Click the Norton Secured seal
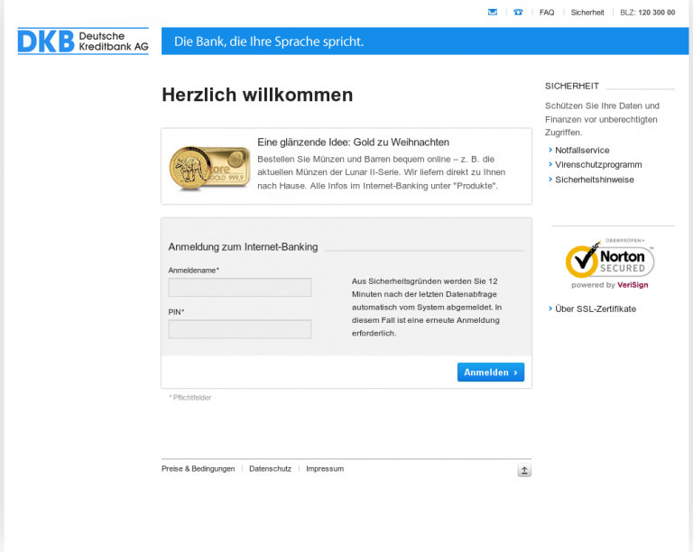693x552 pixels. 610,264
